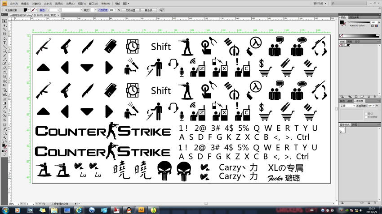The image size is (382, 214).
Task: Click the Adobe Illustrator taskbar icon
Action: click(141, 210)
